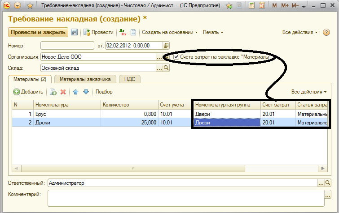The image size is (339, 213).
Task: Click the 1C application logo icon
Action: 7,5
